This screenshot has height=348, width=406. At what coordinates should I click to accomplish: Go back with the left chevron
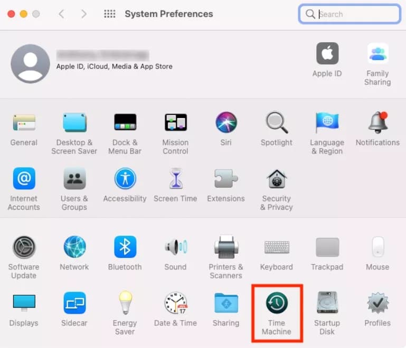point(61,14)
